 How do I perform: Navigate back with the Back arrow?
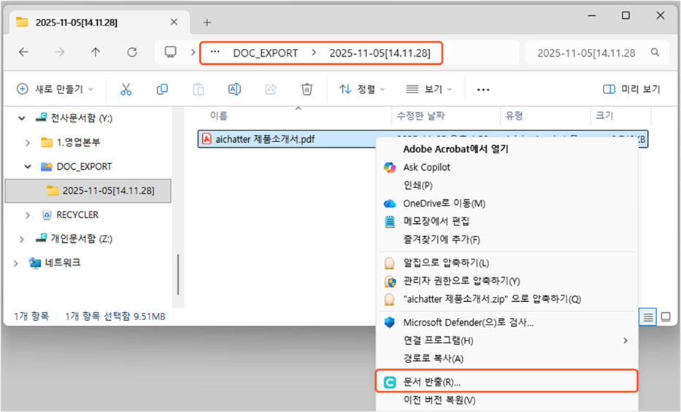click(23, 53)
